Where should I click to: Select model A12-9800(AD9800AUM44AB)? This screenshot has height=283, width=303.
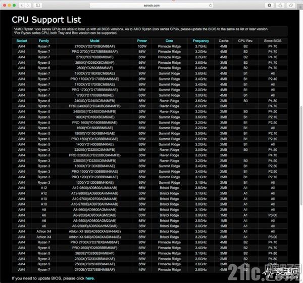point(95,188)
